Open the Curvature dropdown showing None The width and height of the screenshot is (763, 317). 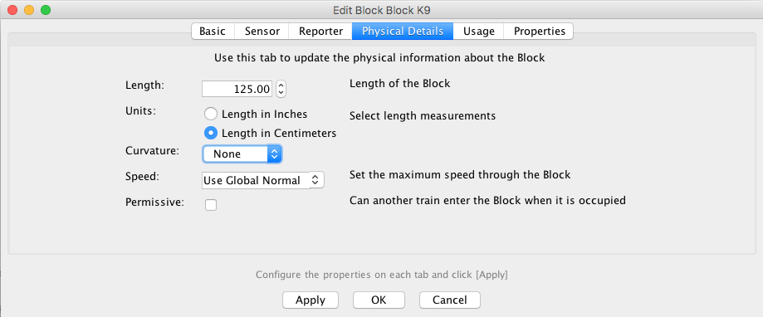(x=242, y=154)
